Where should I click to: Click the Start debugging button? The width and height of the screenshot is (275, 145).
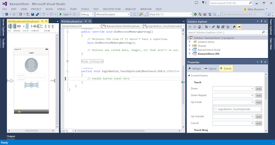[x=64, y=14]
